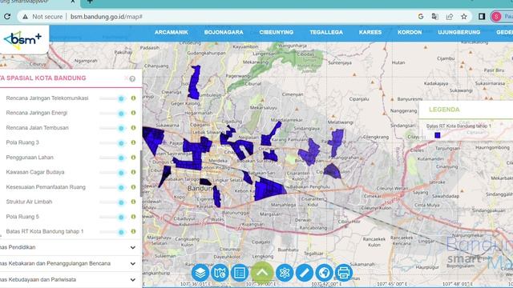Expand the Pendidikan section chevron
Screen dimensions: 513x288
click(x=133, y=247)
